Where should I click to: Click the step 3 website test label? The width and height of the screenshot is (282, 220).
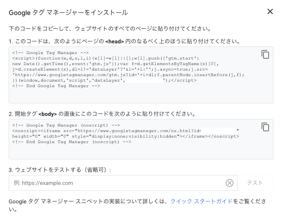pyautogui.click(x=60, y=170)
